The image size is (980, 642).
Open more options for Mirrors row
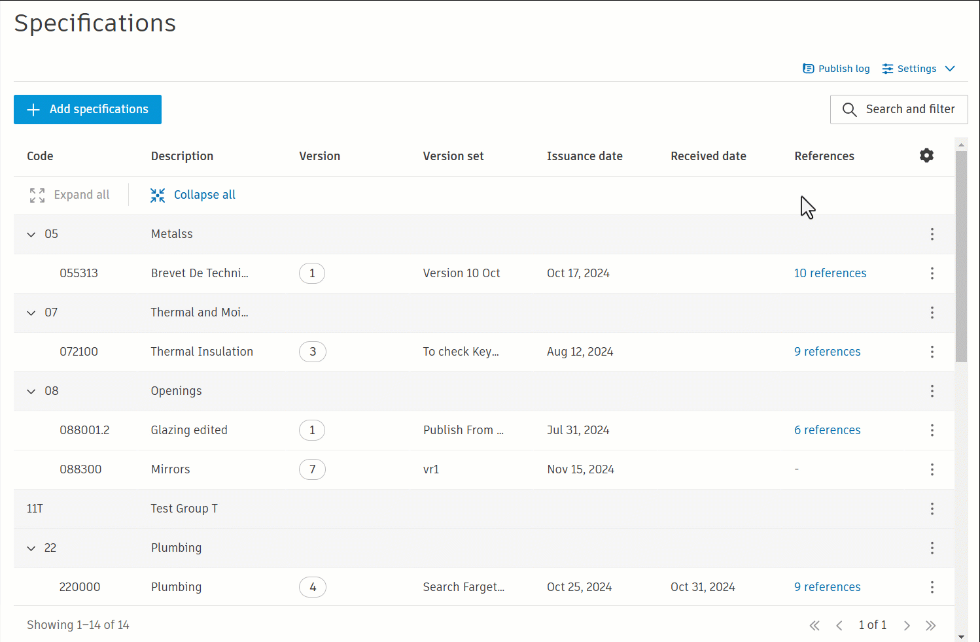coord(932,469)
